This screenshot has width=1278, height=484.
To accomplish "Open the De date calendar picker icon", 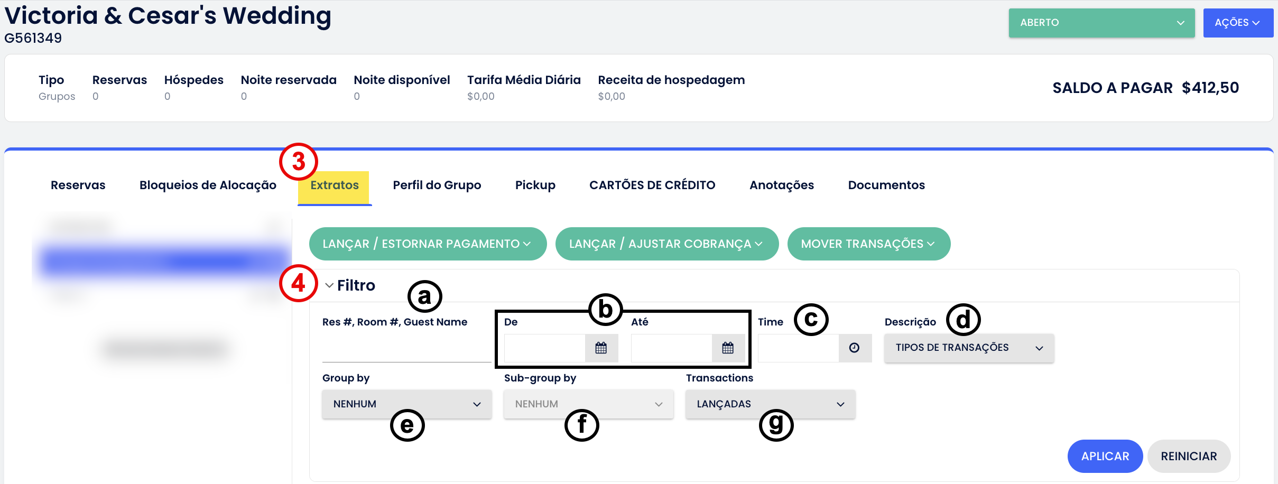I will [601, 348].
